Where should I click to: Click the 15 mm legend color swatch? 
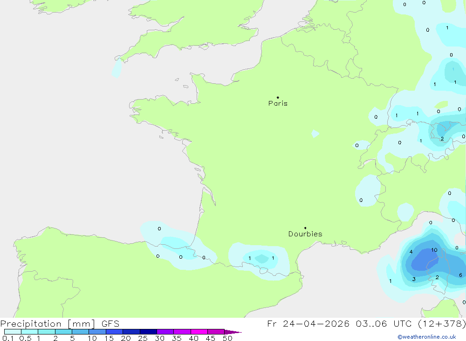(x=114, y=332)
